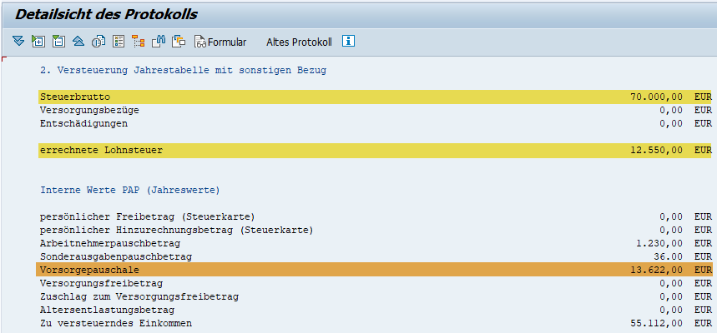Click the Zu versteuerndes Einkommen line
This screenshot has width=717, height=333.
click(x=375, y=323)
